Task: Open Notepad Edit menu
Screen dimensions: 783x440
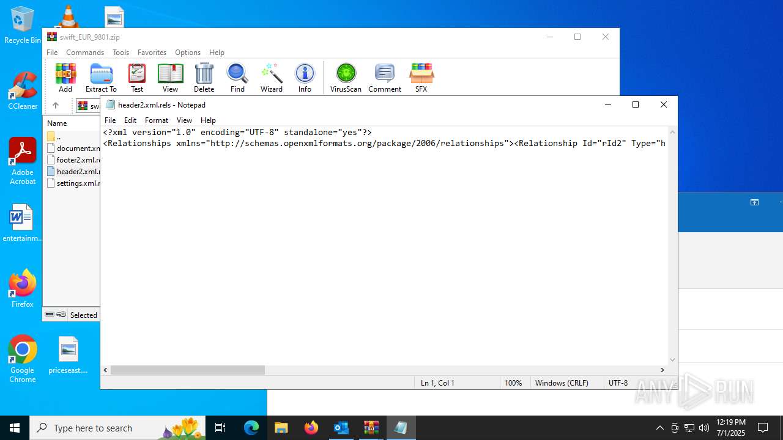Action: 130,120
